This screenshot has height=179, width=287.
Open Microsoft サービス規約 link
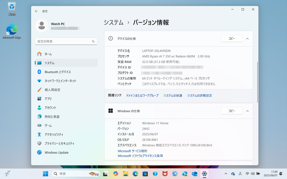click(x=132, y=151)
